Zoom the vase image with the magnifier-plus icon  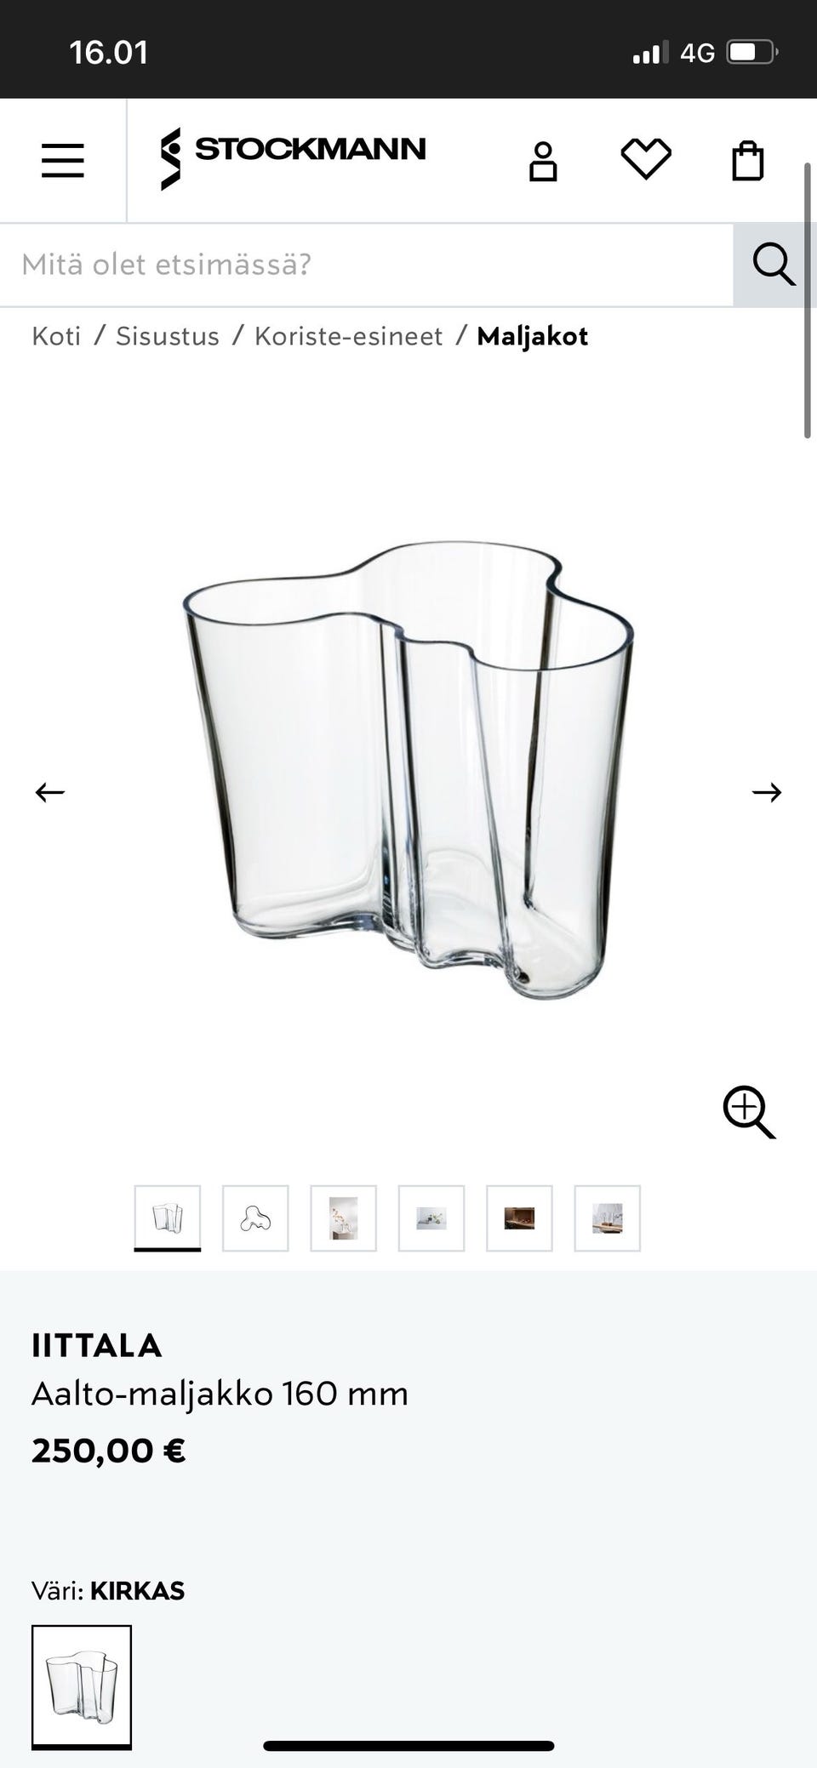tap(749, 1111)
